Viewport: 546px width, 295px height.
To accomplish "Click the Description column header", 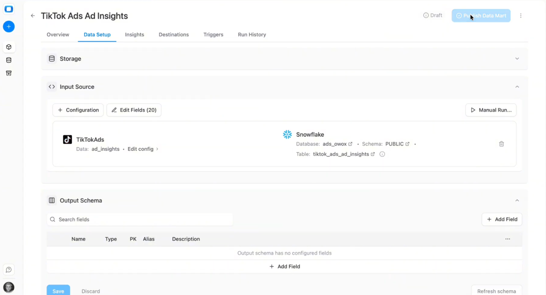I will 186,239.
